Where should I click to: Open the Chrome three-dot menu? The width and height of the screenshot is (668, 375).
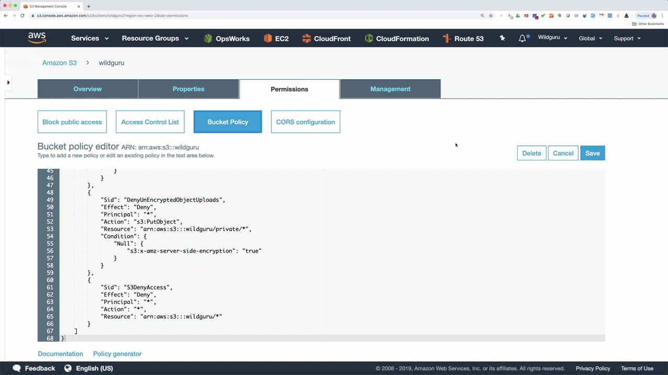663,16
